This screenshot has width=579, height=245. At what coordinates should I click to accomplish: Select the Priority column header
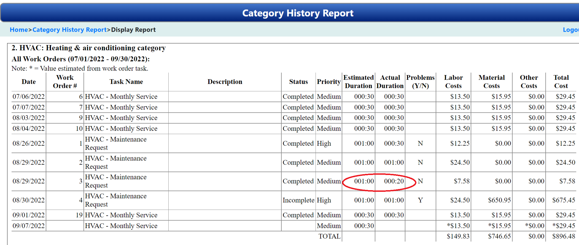pos(329,82)
